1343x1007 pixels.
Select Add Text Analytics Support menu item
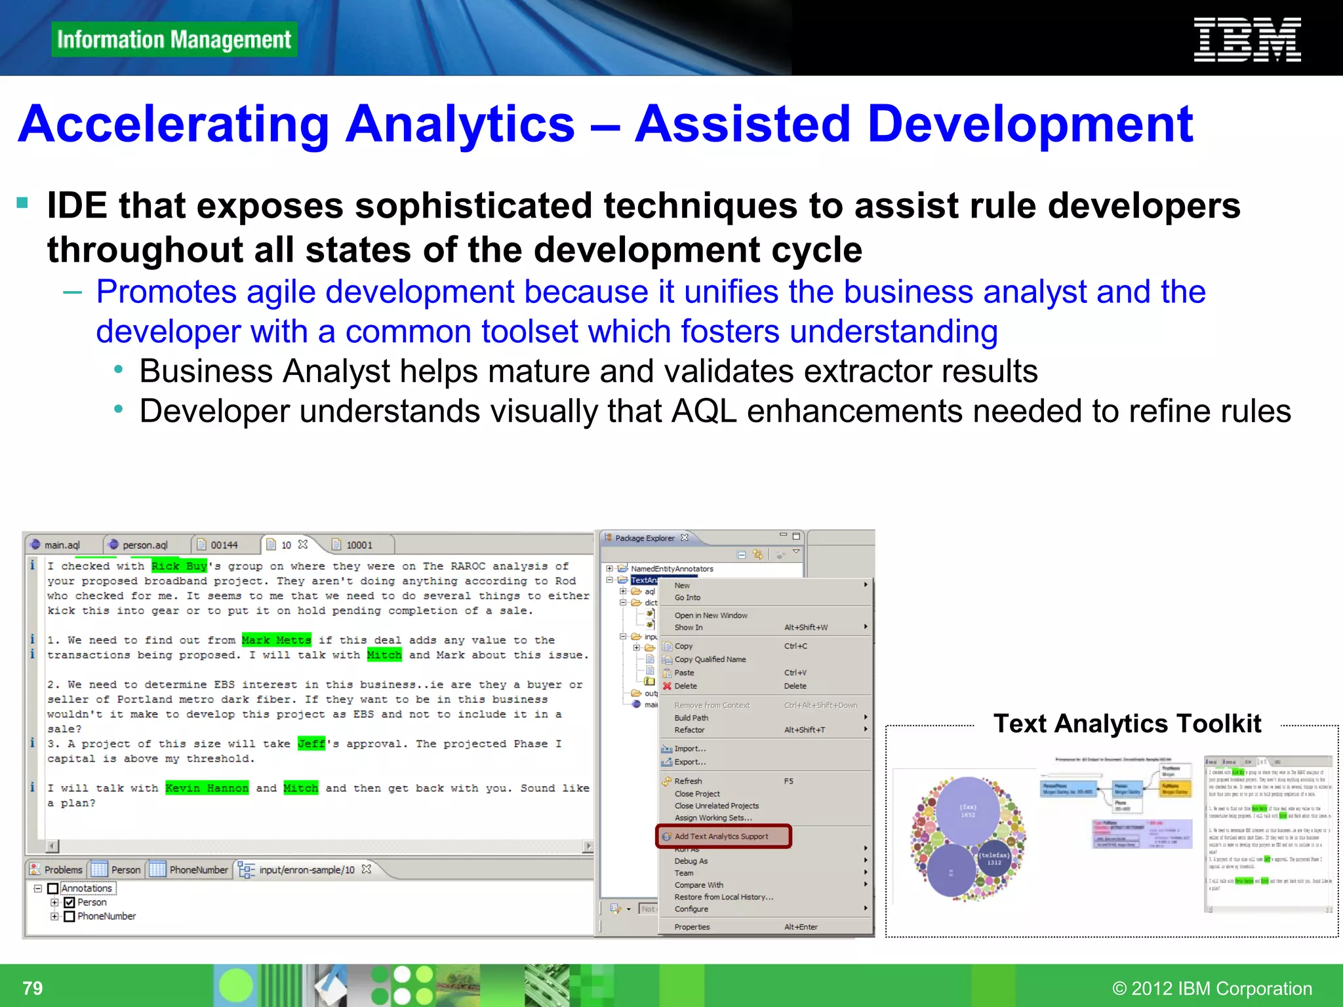click(x=721, y=837)
